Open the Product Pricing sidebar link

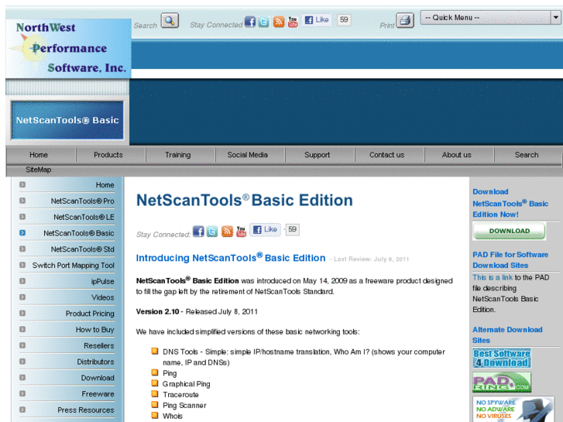pyautogui.click(x=90, y=314)
